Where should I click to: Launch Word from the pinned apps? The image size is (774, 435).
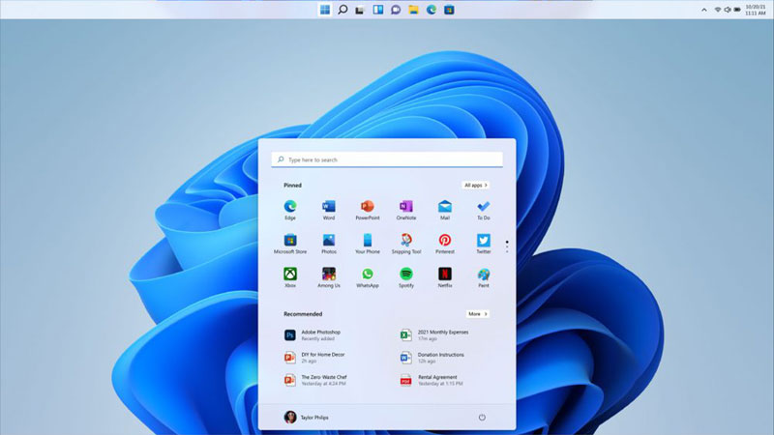tap(329, 210)
